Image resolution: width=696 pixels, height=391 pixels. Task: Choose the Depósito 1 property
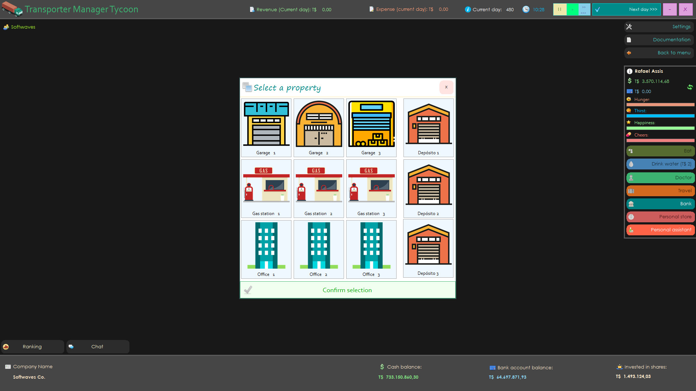tap(428, 127)
